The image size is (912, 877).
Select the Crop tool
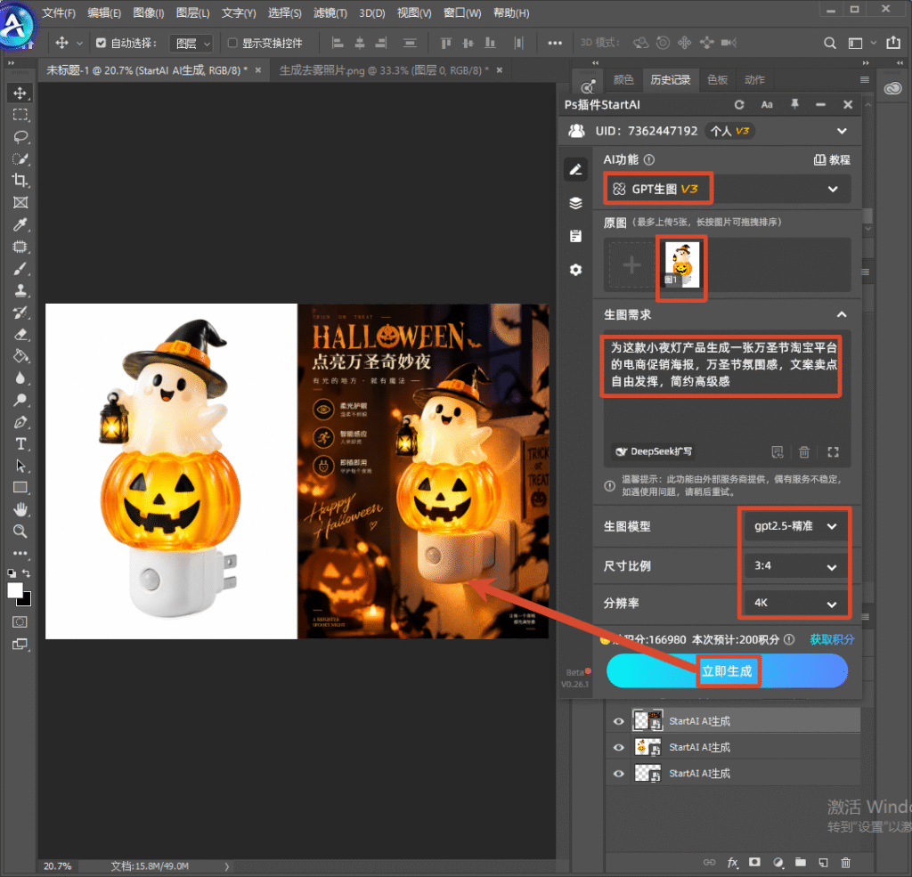20,180
